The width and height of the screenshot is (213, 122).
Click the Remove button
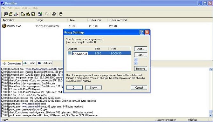point(141,69)
